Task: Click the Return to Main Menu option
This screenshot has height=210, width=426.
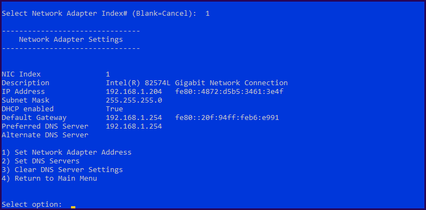Action: pos(49,179)
